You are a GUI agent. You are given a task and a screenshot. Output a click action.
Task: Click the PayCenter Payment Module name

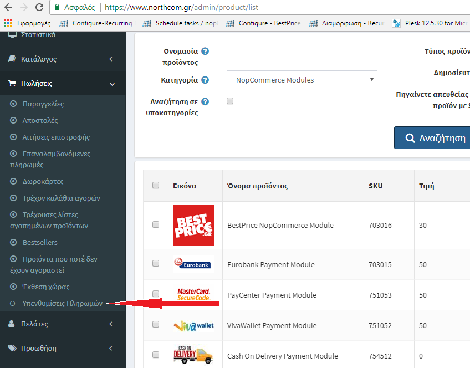coord(272,295)
